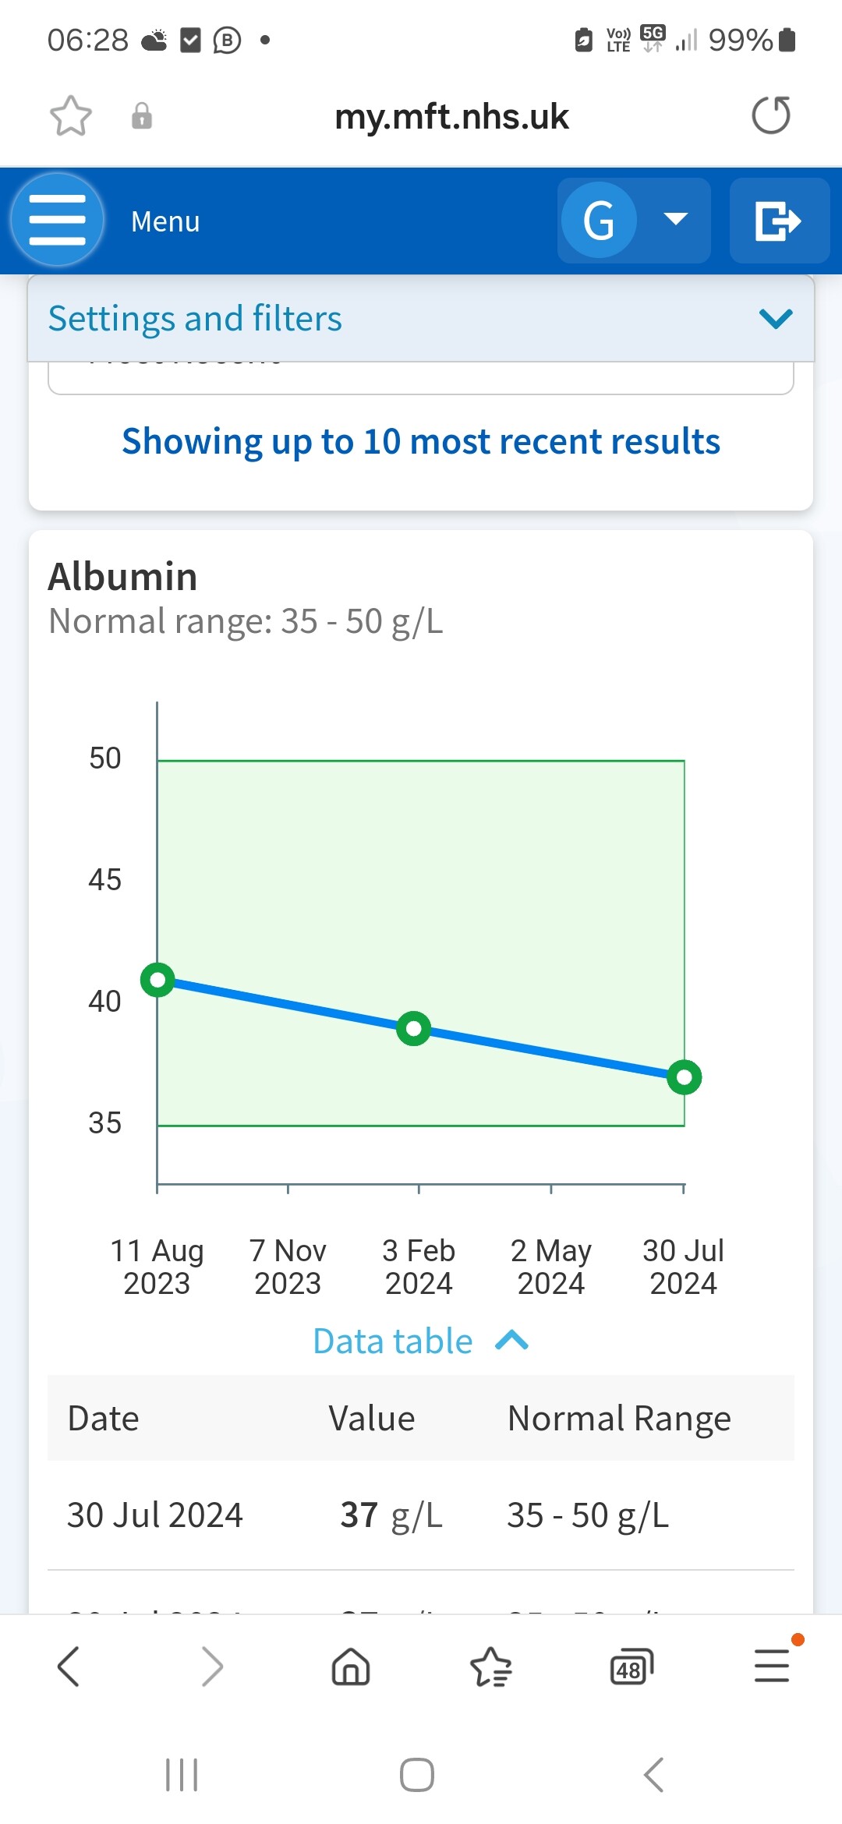Open browser hamburger options menu
Screen dimensions: 842x1824
(773, 1665)
